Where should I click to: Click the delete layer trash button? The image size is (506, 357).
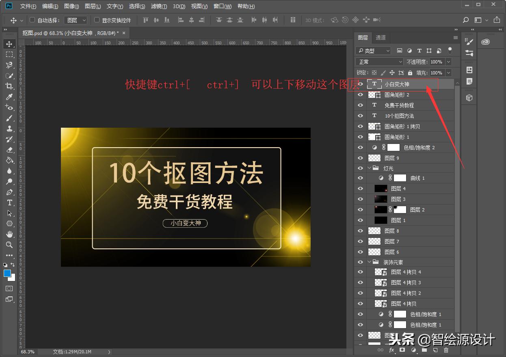446,350
